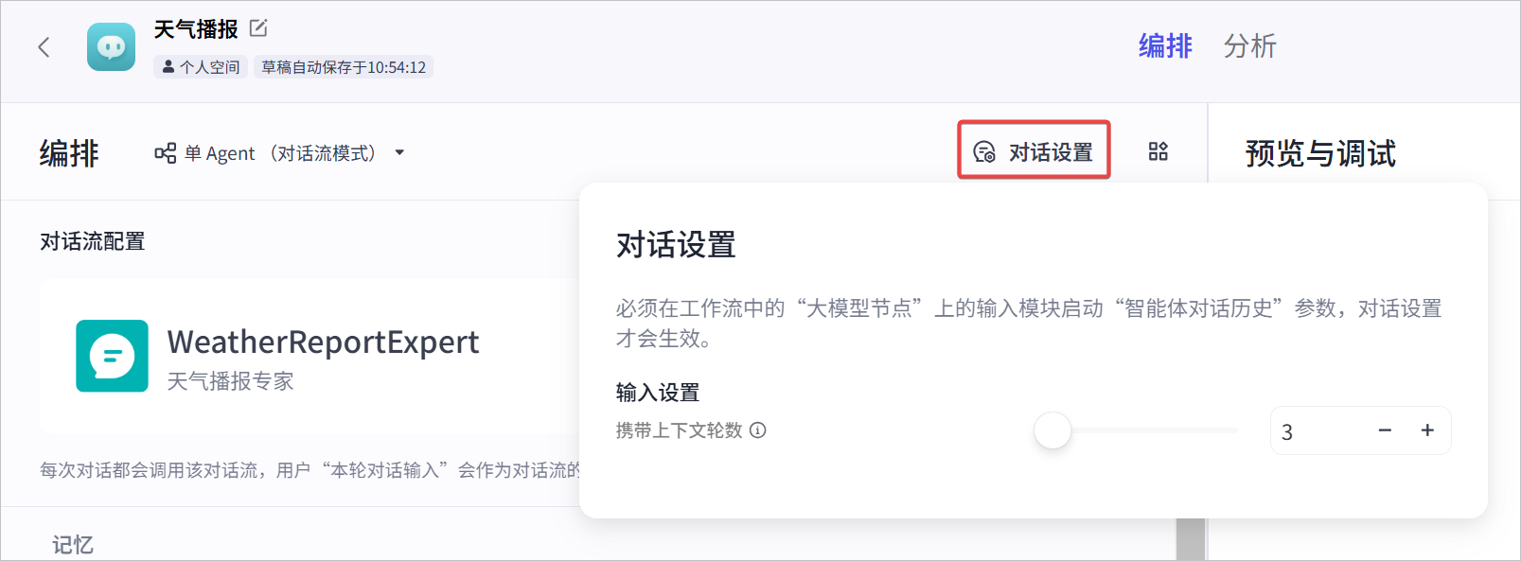1521x561 pixels.
Task: Click the dropdown caret after 对话流模式
Action: click(x=399, y=152)
